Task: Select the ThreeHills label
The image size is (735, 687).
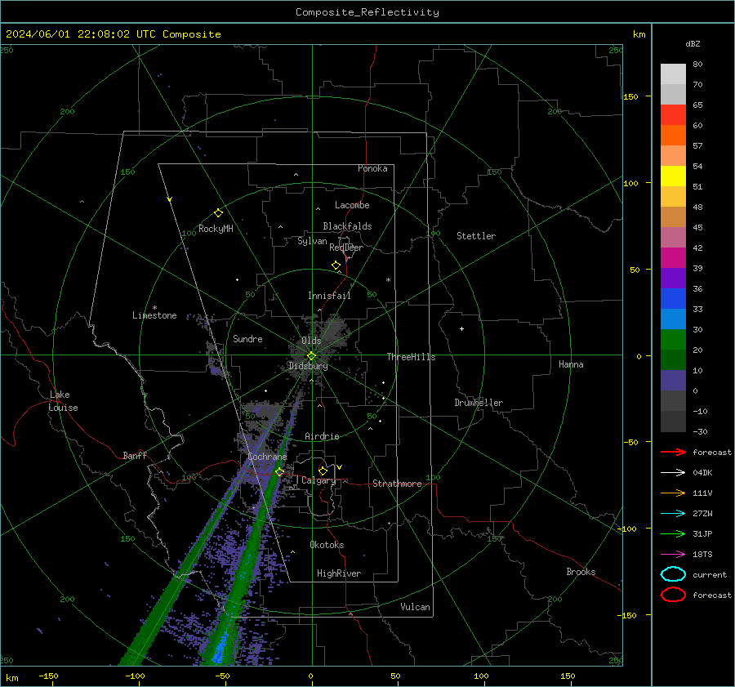Action: click(411, 357)
